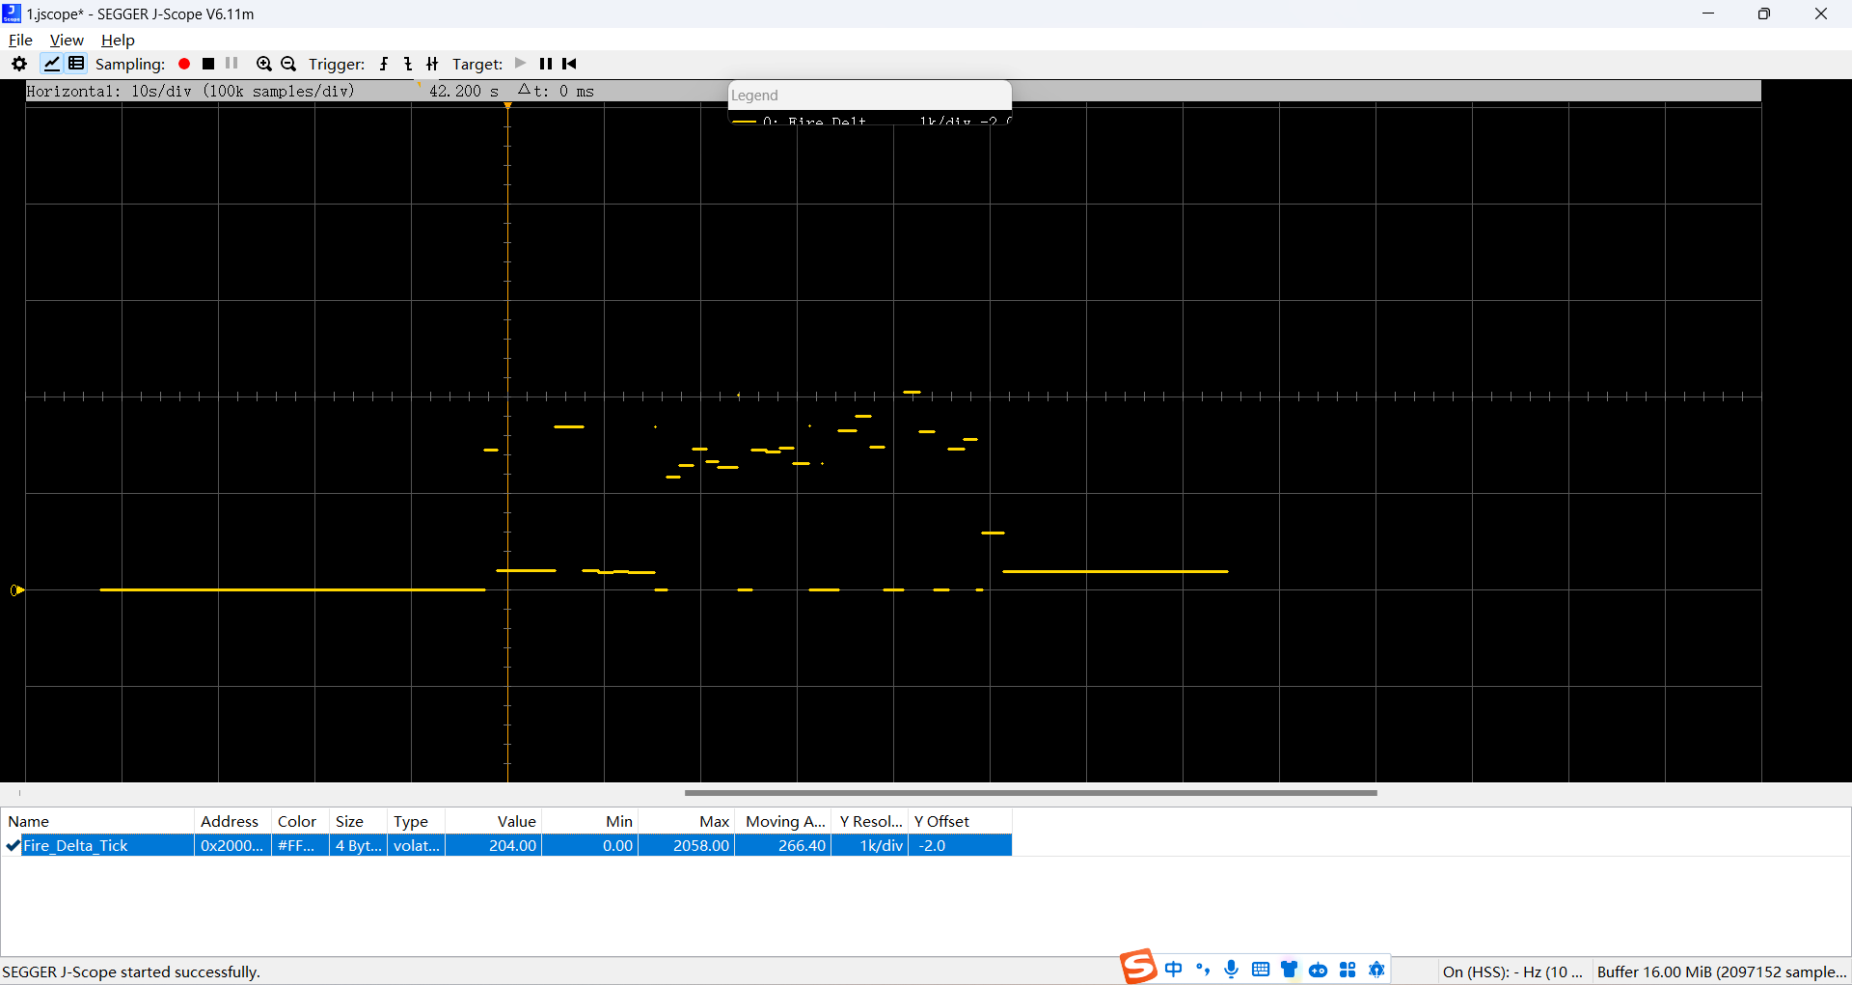Zoom out on the graph

coord(288,64)
